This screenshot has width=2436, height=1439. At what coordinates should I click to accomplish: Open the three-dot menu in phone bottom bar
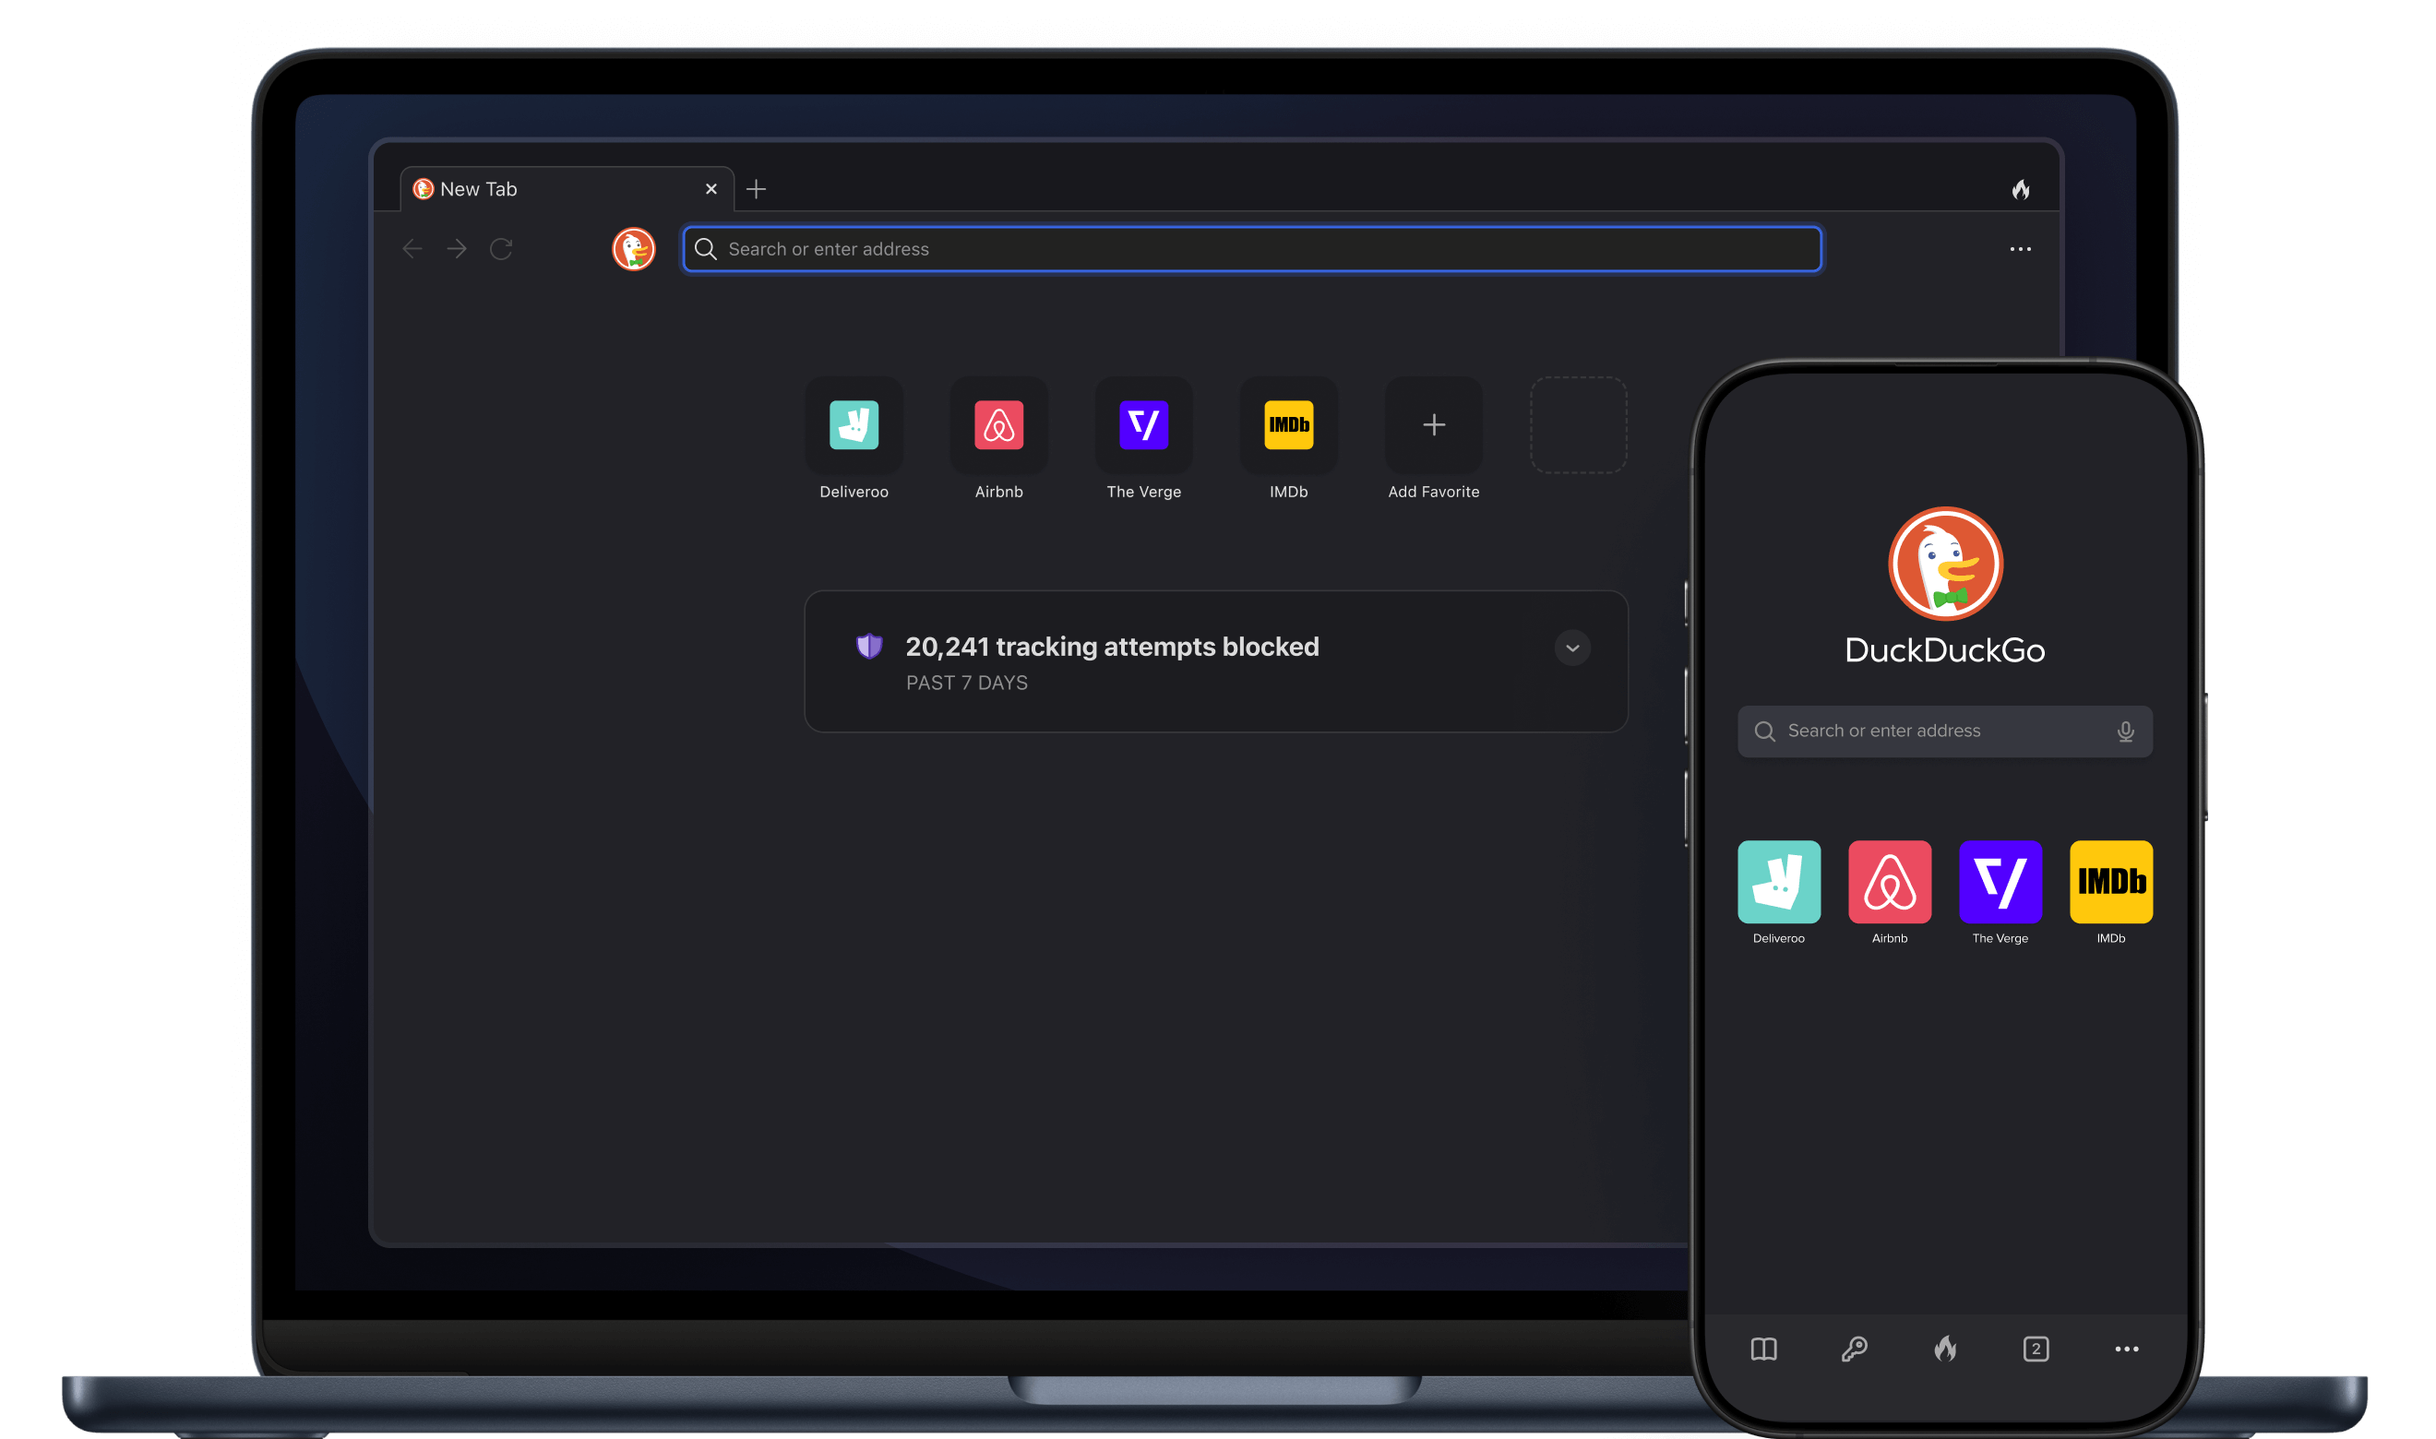coord(2126,1349)
